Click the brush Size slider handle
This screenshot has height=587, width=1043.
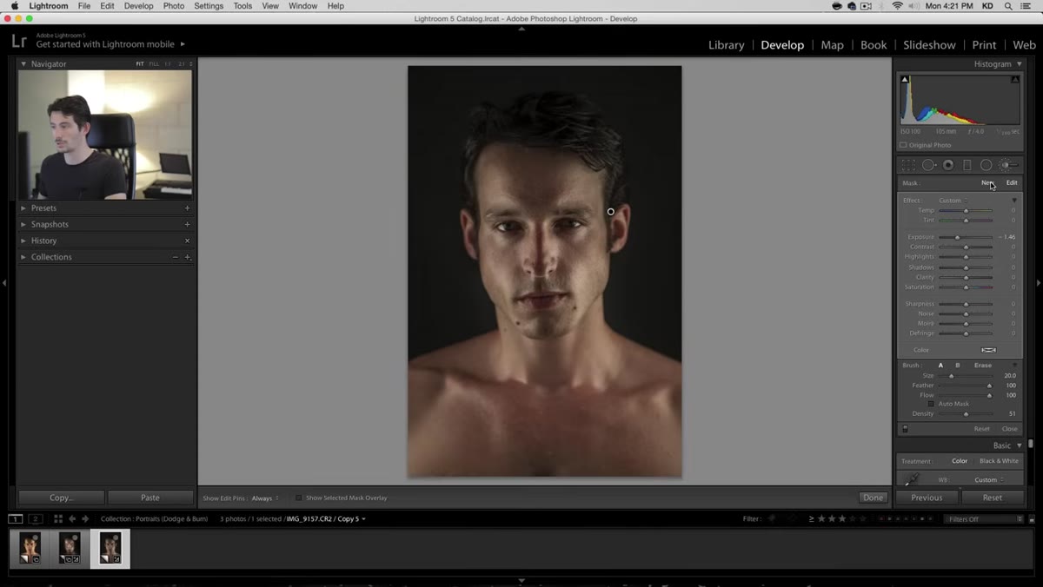coord(951,376)
